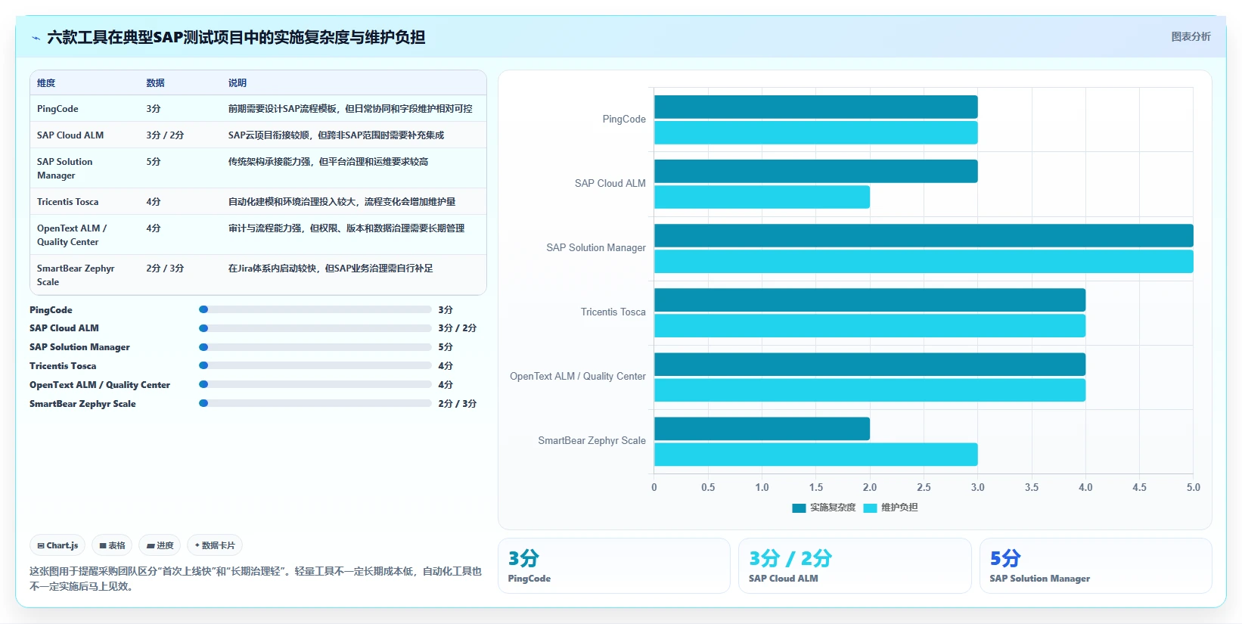The height and width of the screenshot is (624, 1242).
Task: Click Tricentis Tosca in the table
Action: [x=68, y=202]
